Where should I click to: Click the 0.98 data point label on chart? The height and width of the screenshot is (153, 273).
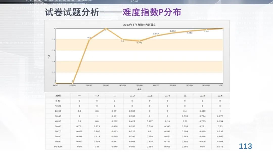[x=206, y=31]
